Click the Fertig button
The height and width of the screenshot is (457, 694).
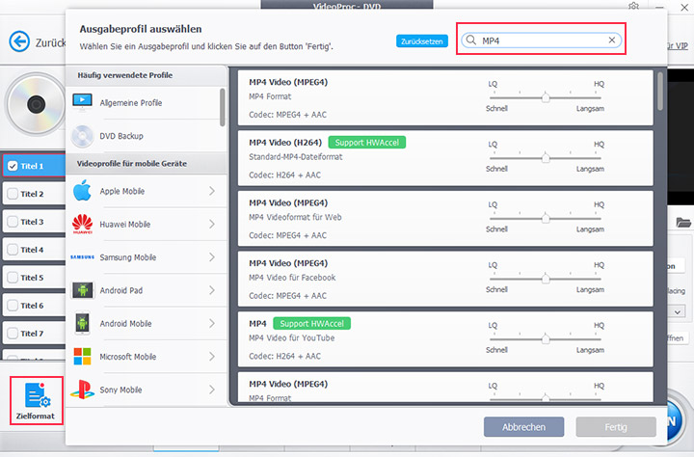616,427
